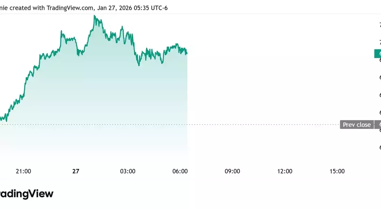The width and height of the screenshot is (381, 209).
Task: Click the topmost price scale label
Action: (x=380, y=25)
